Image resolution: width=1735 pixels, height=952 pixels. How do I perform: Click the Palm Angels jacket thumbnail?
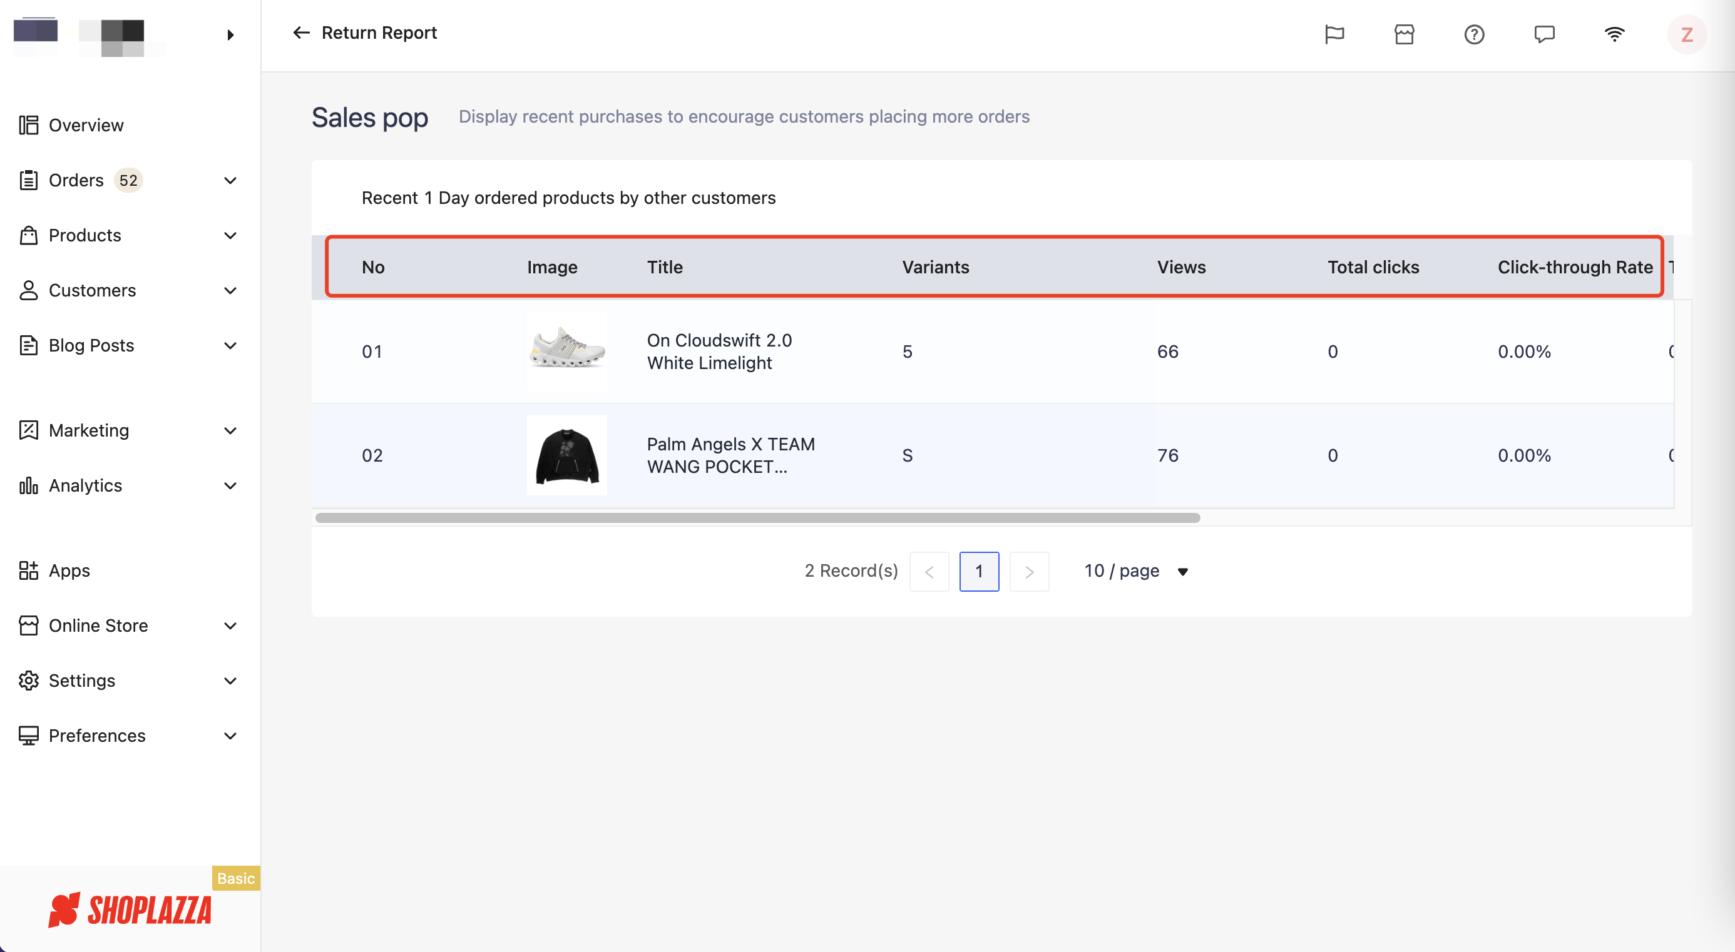click(x=566, y=455)
